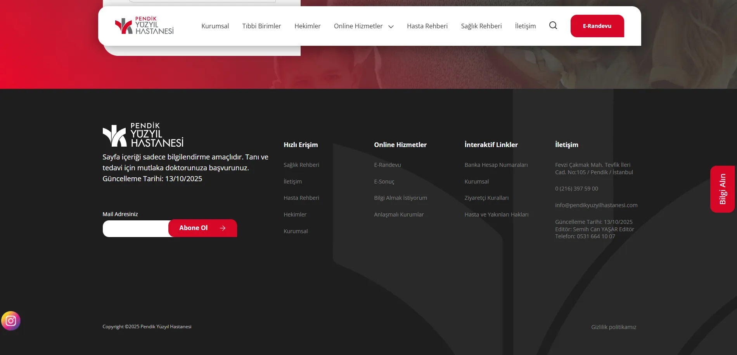Call the 0 (216) 397 59 00 number
This screenshot has width=737, height=355.
tap(576, 189)
